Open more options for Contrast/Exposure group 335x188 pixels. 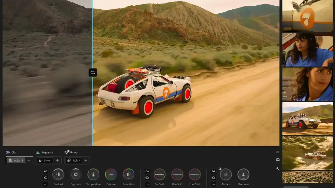pyautogui.click(x=46, y=184)
